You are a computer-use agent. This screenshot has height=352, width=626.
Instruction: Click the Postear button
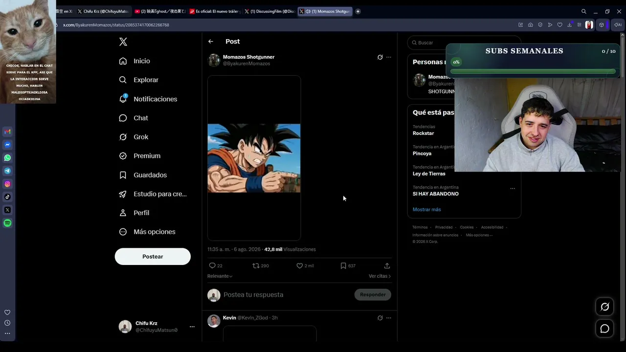[153, 257]
